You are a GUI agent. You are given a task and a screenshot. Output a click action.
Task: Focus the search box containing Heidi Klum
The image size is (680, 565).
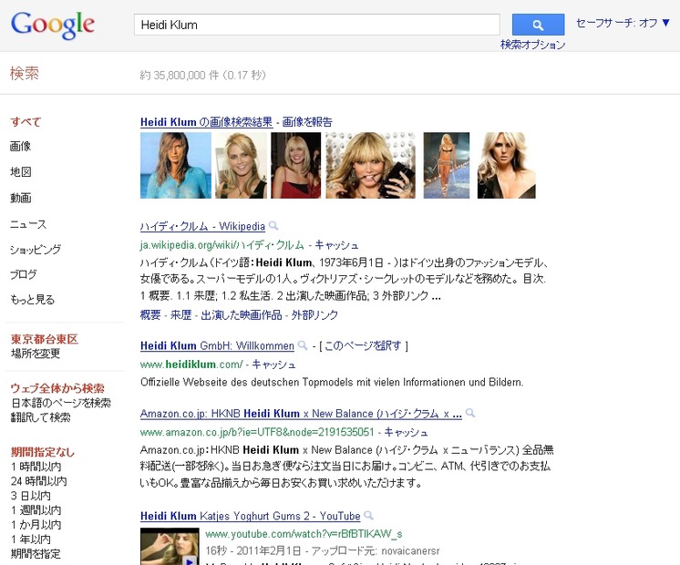tap(317, 25)
